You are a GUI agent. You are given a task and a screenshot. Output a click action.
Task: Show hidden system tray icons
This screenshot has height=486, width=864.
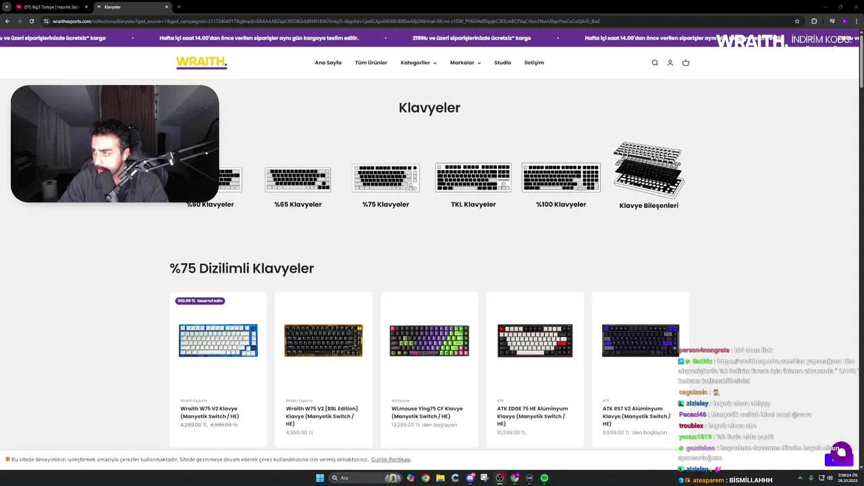(x=800, y=478)
